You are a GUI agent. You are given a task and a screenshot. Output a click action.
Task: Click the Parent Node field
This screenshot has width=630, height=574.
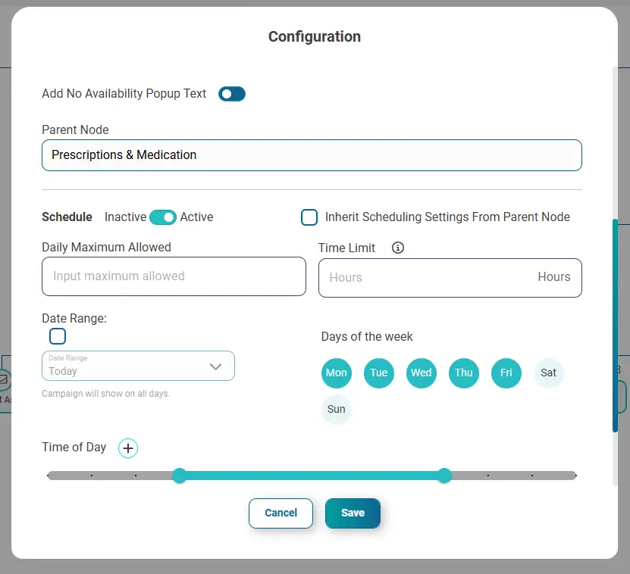click(x=312, y=155)
